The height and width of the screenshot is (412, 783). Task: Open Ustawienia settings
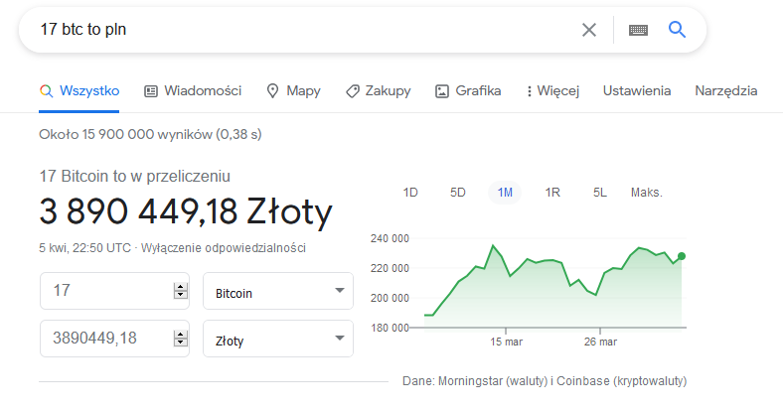(637, 90)
